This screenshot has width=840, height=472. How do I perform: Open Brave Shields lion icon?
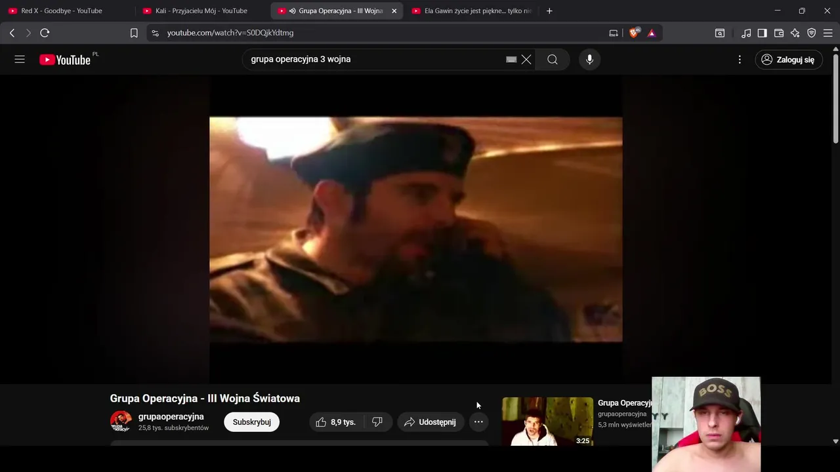634,33
